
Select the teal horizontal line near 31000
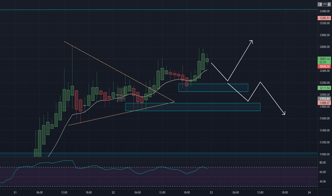click(x=159, y=153)
